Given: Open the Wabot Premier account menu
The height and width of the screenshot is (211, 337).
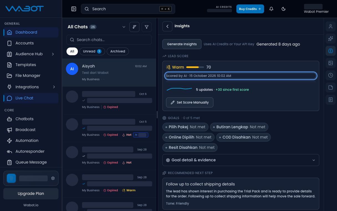Looking at the screenshot, I should pos(316,9).
